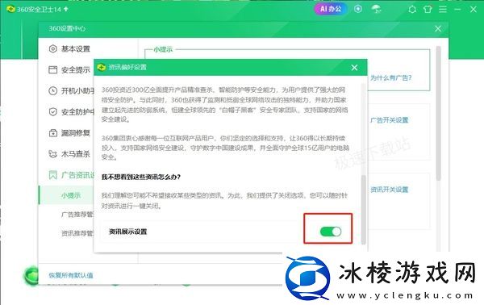Click the 安全提示 window icon
The width and height of the screenshot is (484, 305).
[53, 69]
